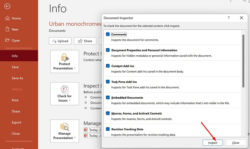
Task: Click the Upload button
Action: 60,41
